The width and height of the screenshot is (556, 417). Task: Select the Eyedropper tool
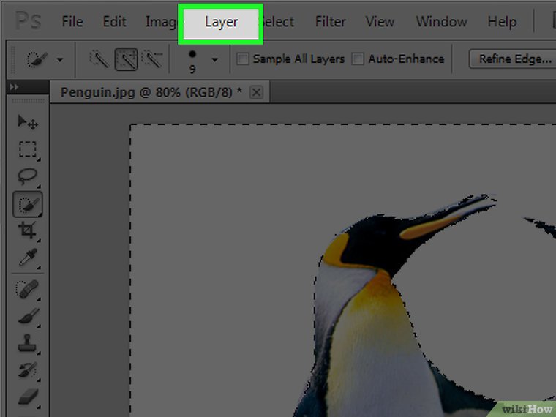pyautogui.click(x=28, y=258)
